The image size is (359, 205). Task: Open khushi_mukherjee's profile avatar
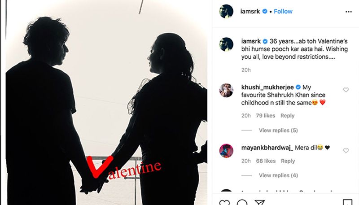226,90
